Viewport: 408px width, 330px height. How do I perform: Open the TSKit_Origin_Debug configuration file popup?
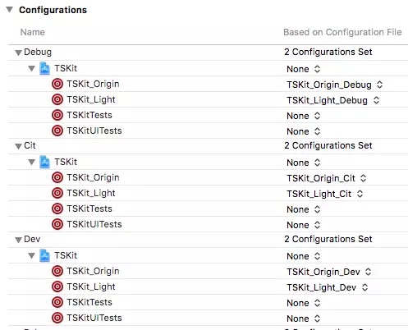[334, 85]
